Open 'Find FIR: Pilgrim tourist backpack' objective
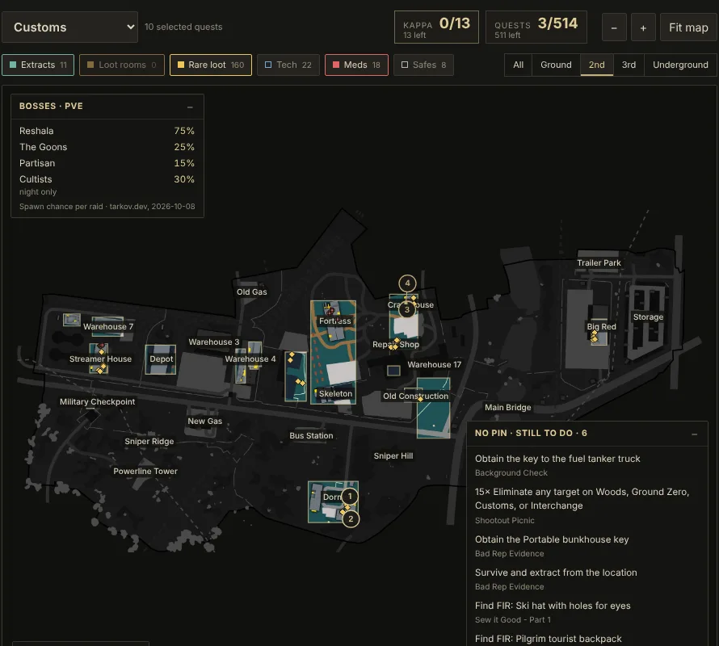 coord(549,639)
